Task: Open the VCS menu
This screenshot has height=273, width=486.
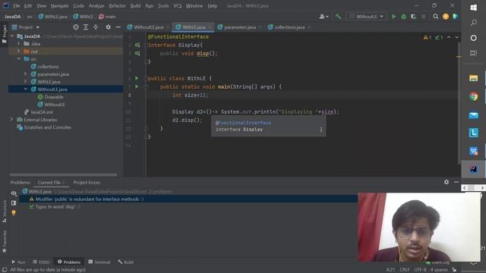Action: click(177, 6)
